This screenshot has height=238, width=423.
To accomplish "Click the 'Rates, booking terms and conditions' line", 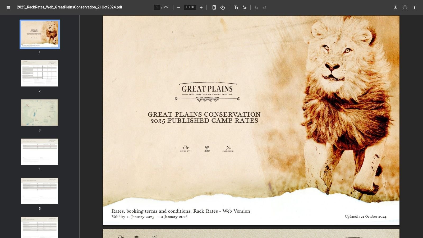I will point(181,211).
